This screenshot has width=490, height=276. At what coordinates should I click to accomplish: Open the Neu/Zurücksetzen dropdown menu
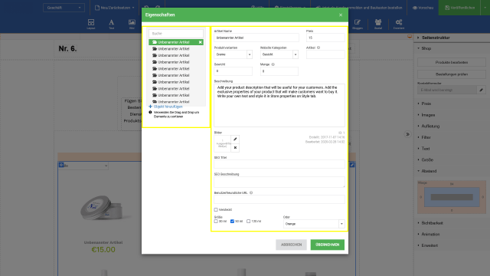(x=115, y=8)
